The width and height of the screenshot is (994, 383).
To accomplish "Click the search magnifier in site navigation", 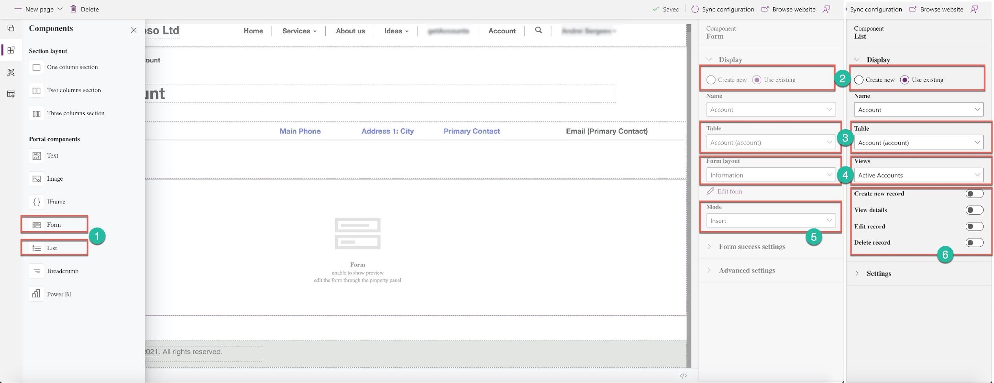I will [538, 30].
